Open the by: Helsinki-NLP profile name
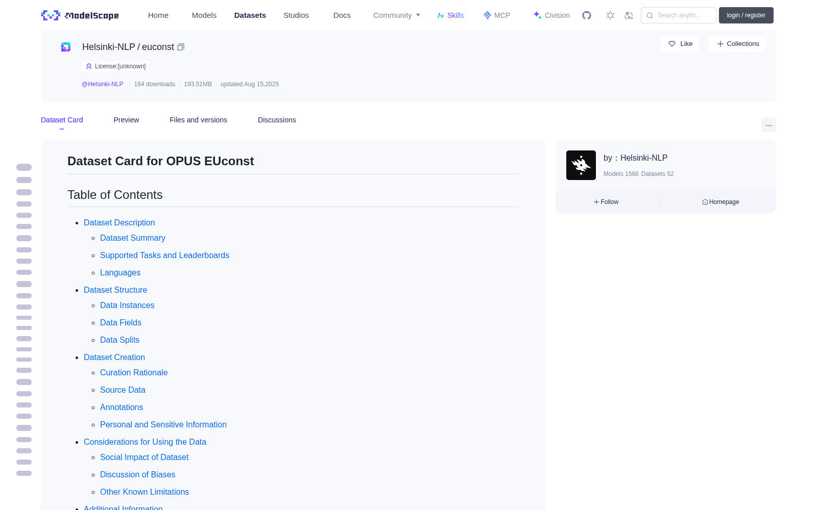Screen dimensions: 817x510 635,158
